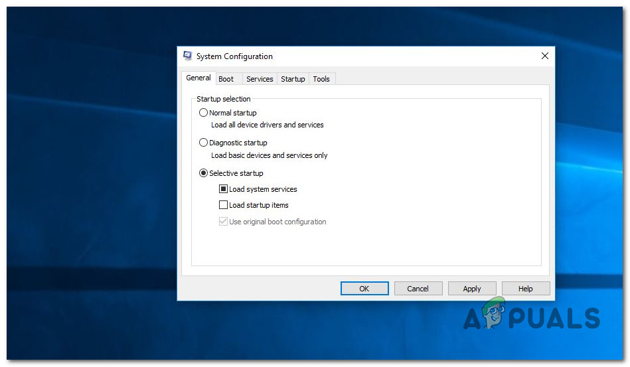Image resolution: width=630 pixels, height=367 pixels.
Task: Open Help for System Configuration
Action: [526, 288]
